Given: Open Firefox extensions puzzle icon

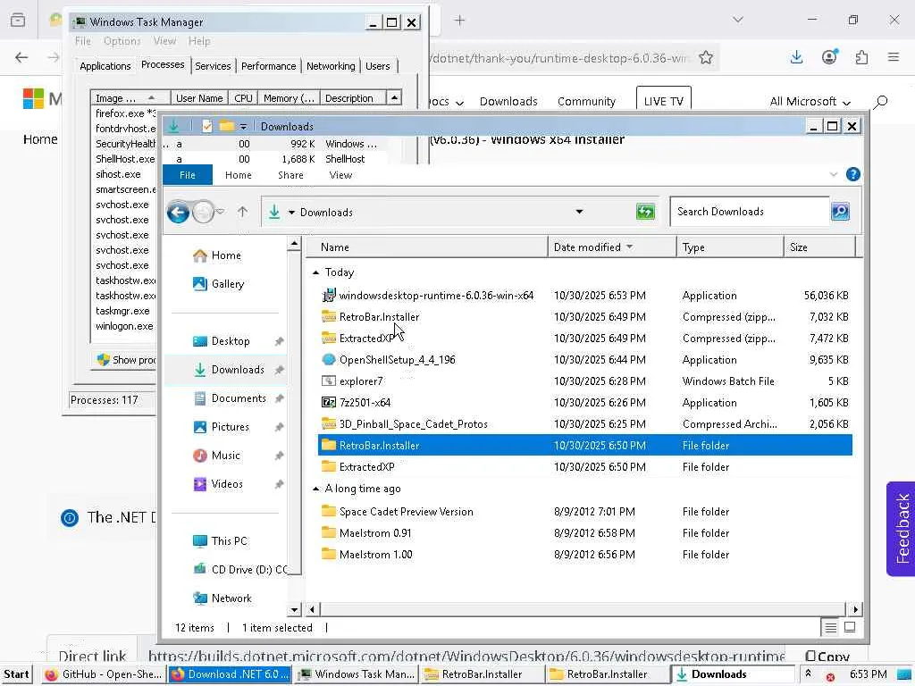Looking at the screenshot, I should click(x=861, y=57).
